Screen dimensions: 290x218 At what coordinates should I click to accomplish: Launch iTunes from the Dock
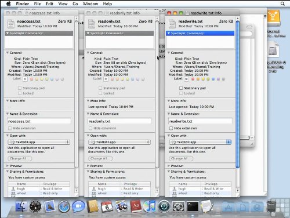(150, 206)
